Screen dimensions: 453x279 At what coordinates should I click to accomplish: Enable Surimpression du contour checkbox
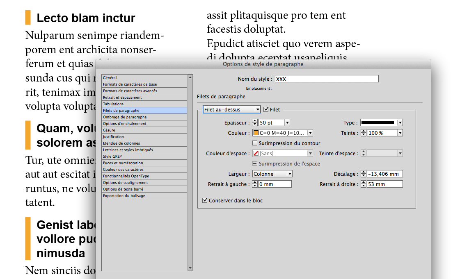click(x=255, y=143)
